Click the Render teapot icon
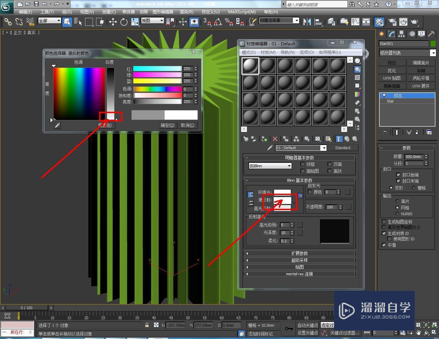Image resolution: width=439 pixels, height=339 pixels. click(415, 22)
